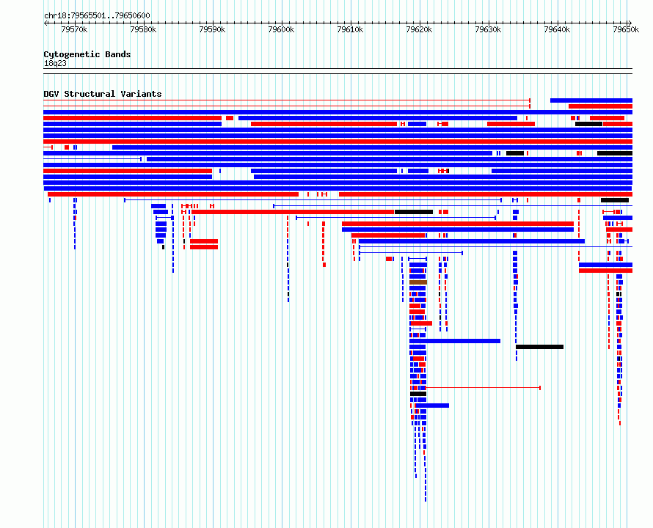Open the DGV Structural Variants track title
Image resolution: width=653 pixels, height=528 pixels.
103,94
